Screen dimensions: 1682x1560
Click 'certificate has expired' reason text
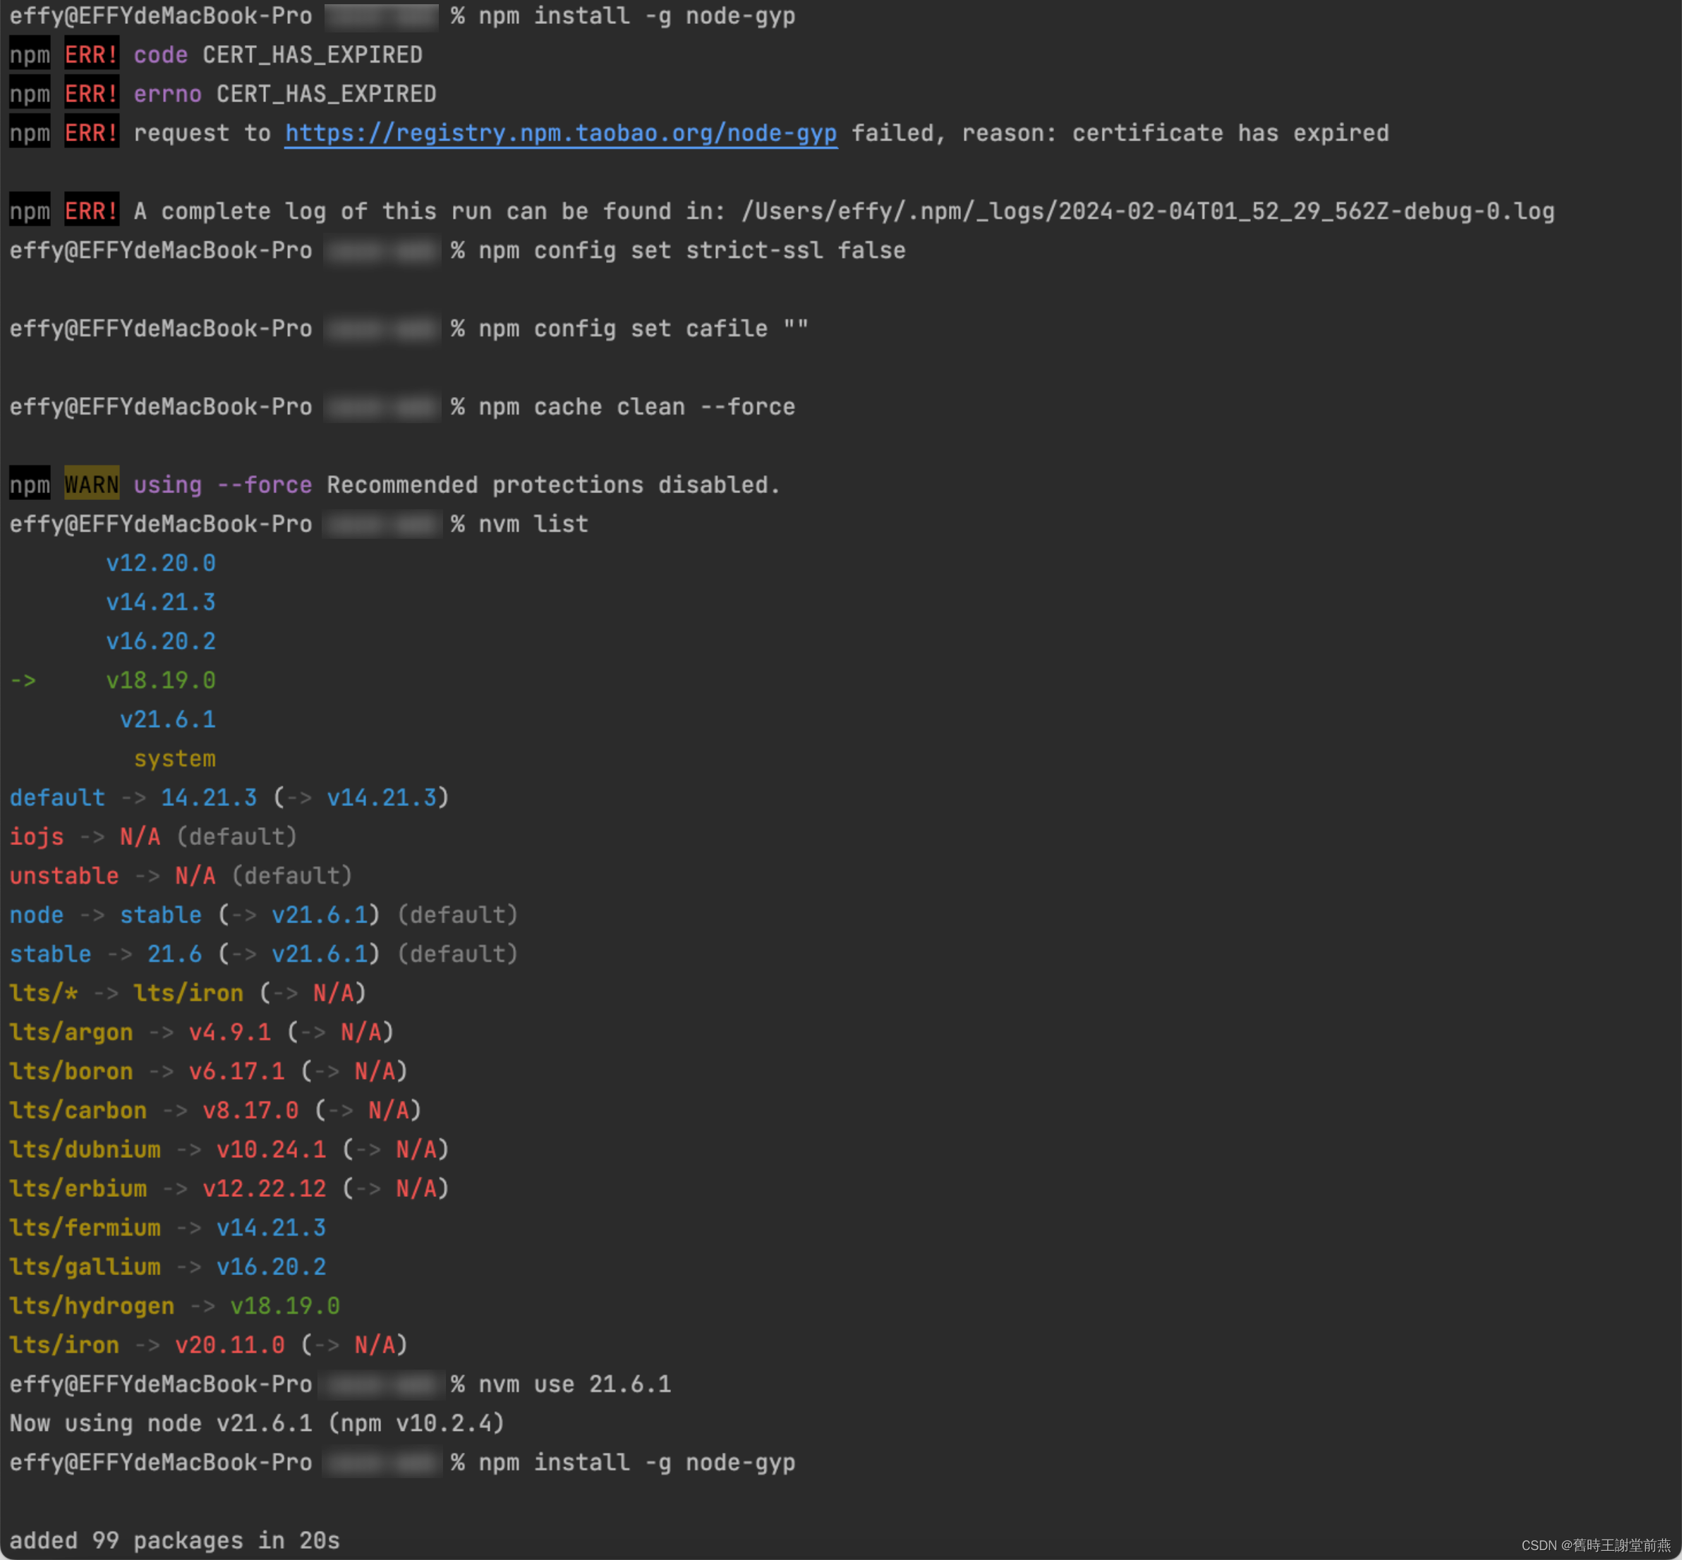tap(1230, 133)
